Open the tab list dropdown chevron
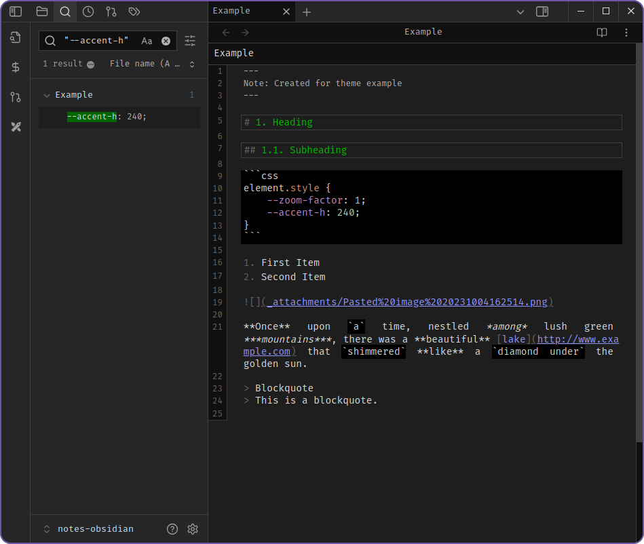This screenshot has width=644, height=544. 520,12
